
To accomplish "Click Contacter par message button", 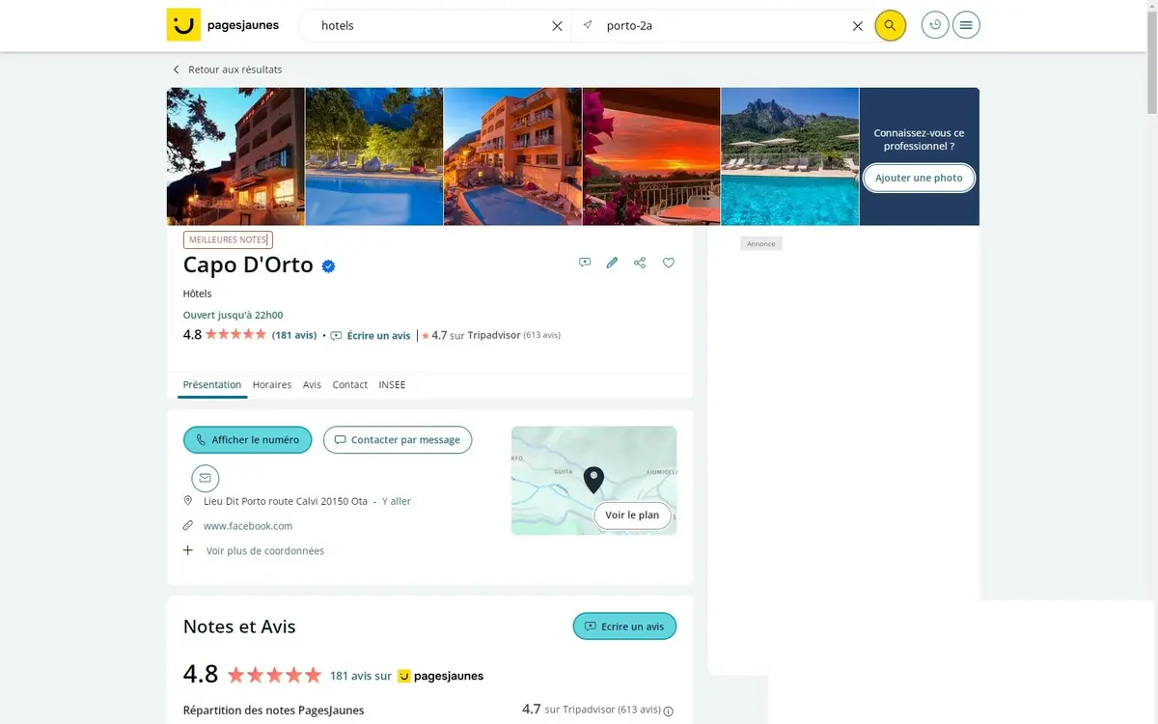I will point(398,439).
